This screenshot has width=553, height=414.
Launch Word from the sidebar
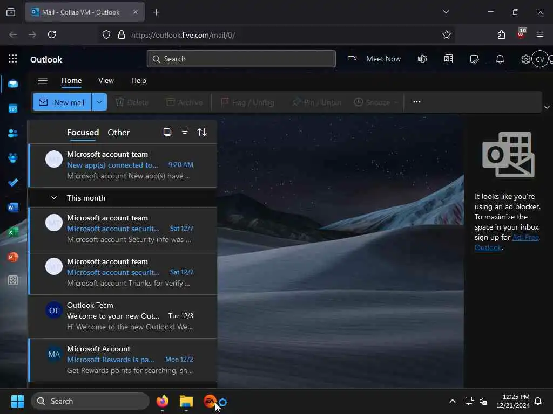(x=13, y=208)
